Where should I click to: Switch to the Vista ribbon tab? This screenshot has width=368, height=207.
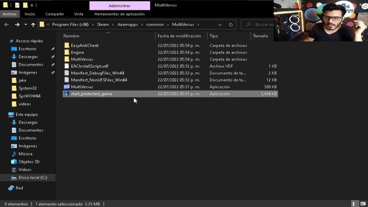click(79, 14)
